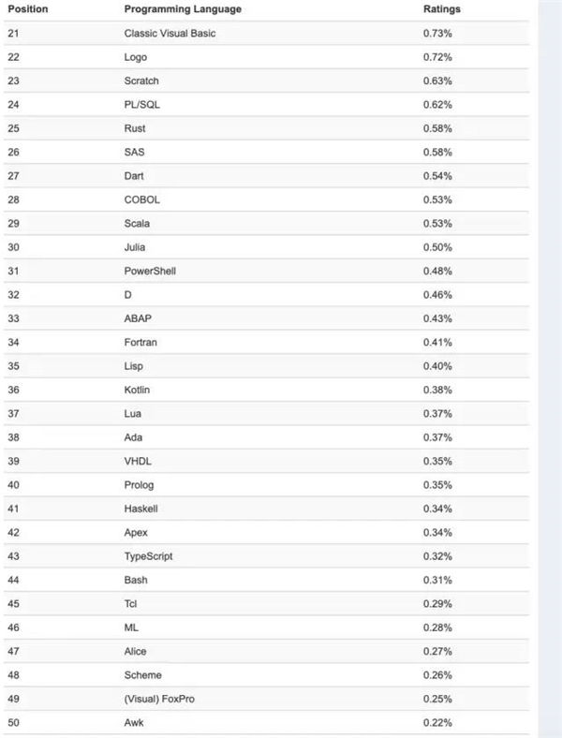Click the Position column header
This screenshot has height=738, width=562.
coord(28,9)
